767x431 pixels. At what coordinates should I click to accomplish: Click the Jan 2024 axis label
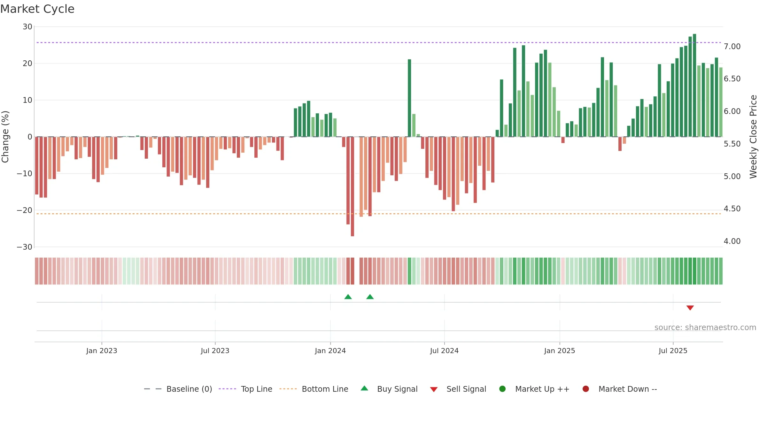(x=330, y=351)
